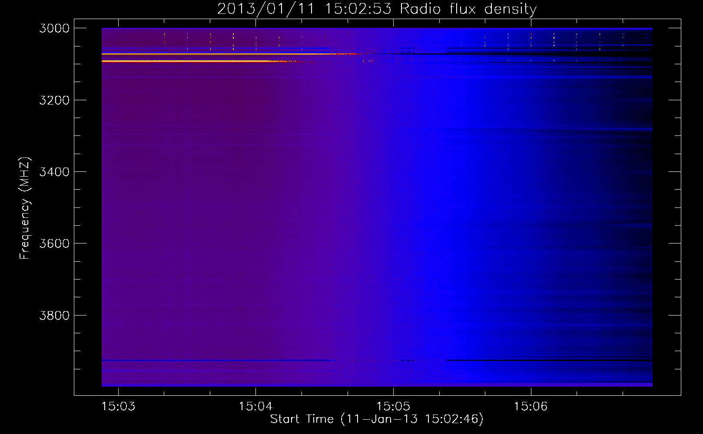Click the 3800 frequency tick label
703x434 pixels.
pos(54,315)
